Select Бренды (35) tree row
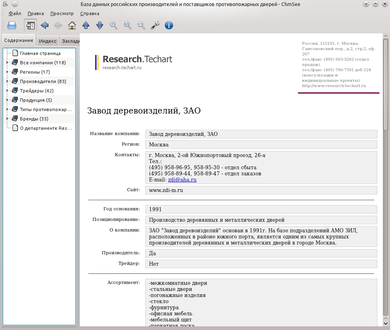Screen dimensions: 390x330 point(39,119)
